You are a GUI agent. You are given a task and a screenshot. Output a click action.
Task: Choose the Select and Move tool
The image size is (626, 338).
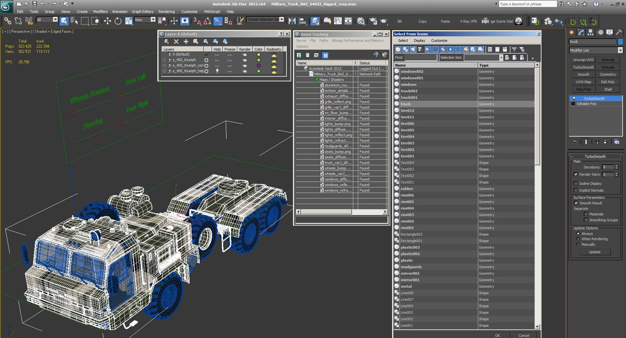pyautogui.click(x=107, y=21)
